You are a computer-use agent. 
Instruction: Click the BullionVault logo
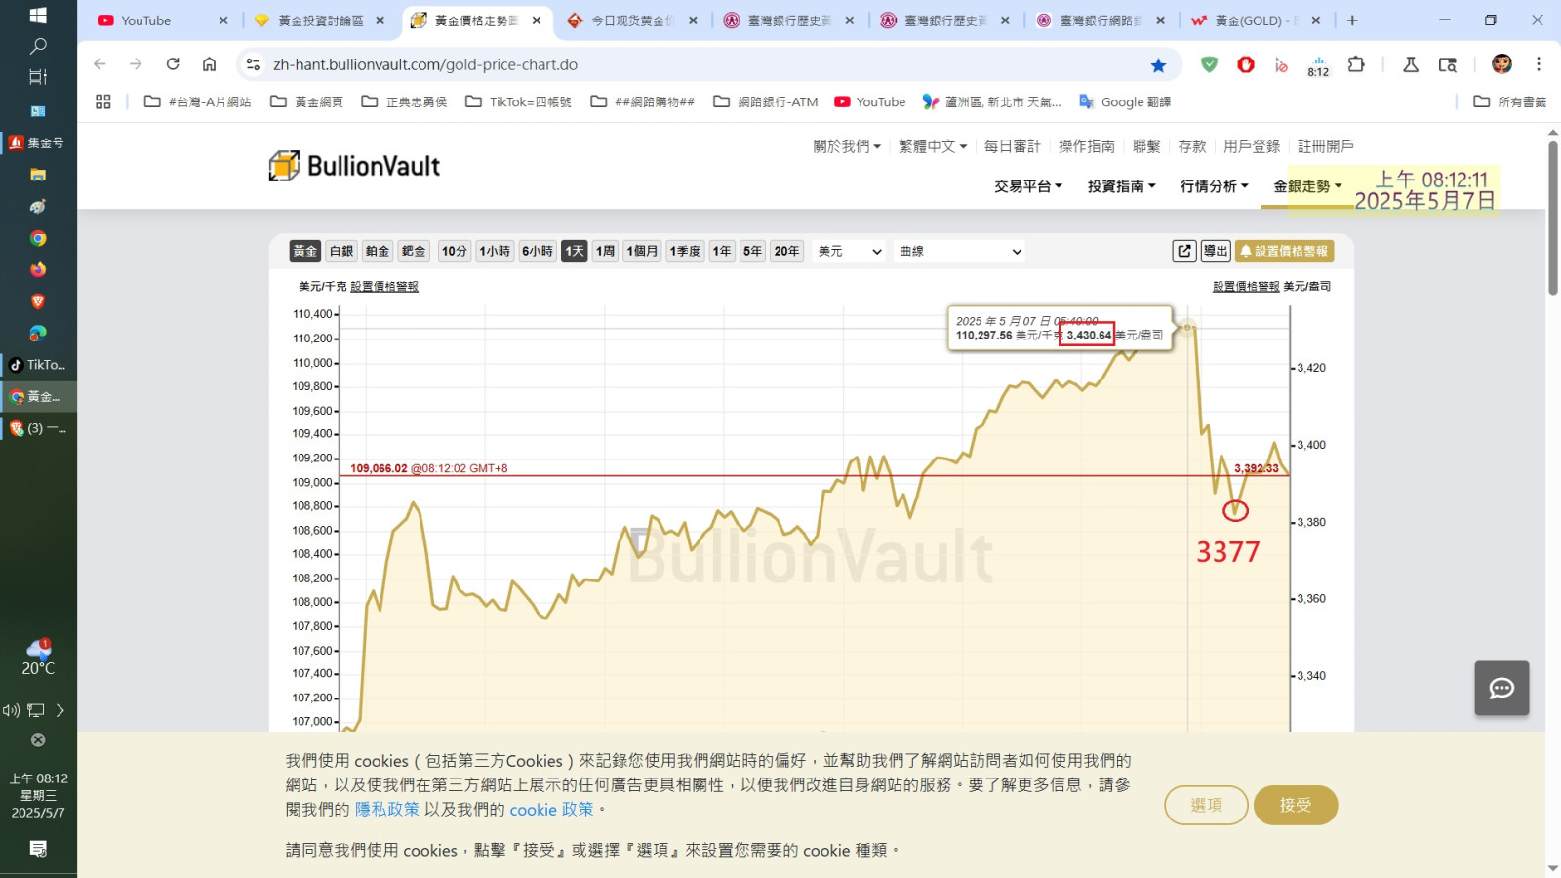click(x=355, y=166)
